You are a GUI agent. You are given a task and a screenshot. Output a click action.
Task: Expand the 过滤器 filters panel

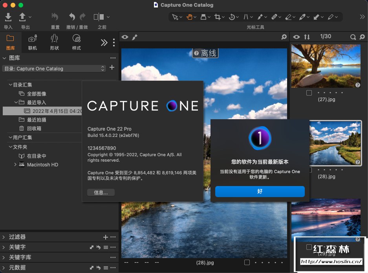pyautogui.click(x=4, y=237)
